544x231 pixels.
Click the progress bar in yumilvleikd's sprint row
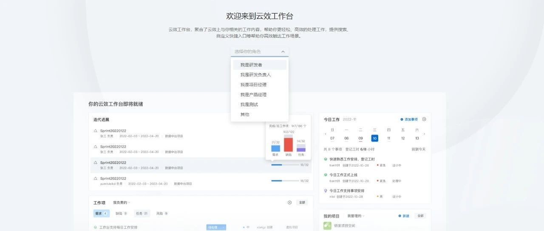click(285, 181)
